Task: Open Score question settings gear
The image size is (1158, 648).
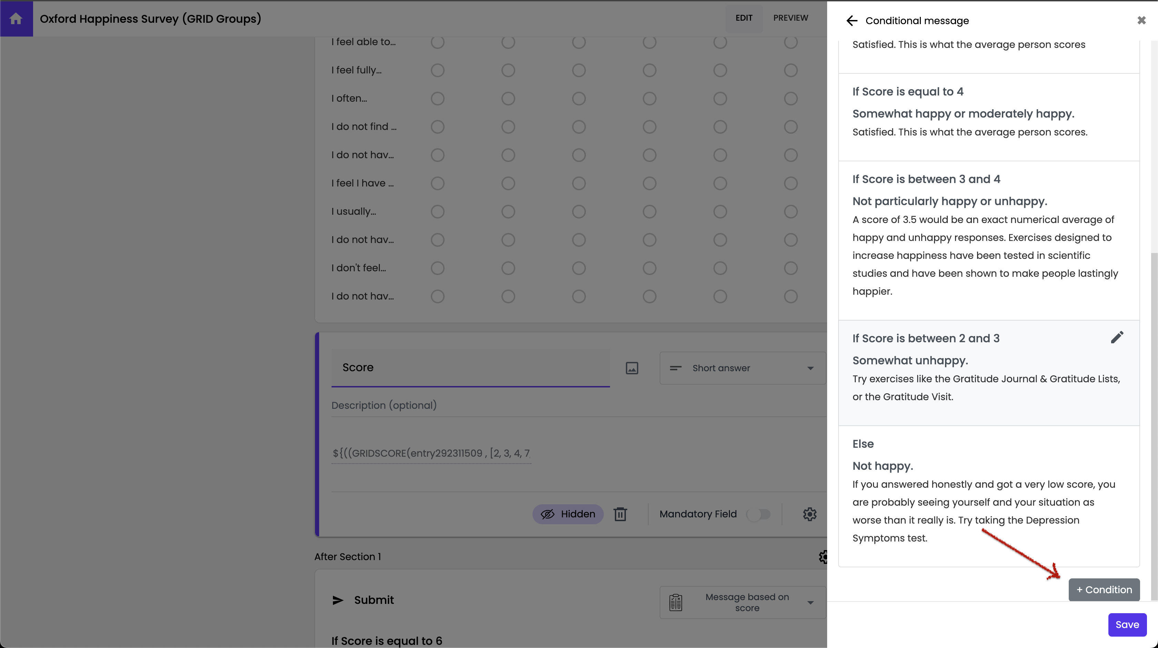Action: 810,514
